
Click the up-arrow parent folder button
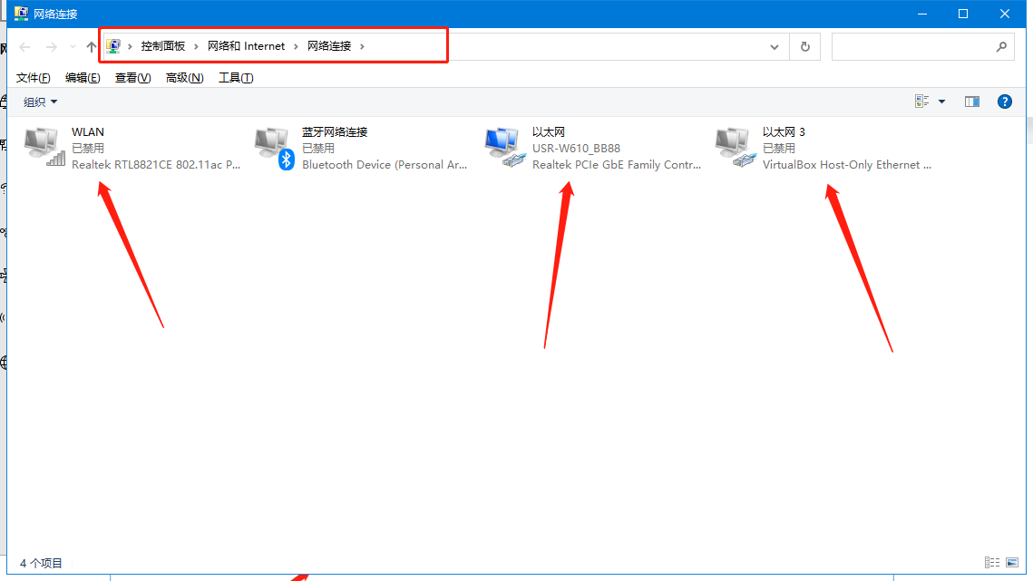(91, 47)
